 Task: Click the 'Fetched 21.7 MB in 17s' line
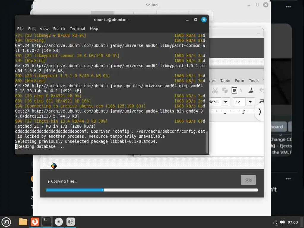[x=55, y=126]
